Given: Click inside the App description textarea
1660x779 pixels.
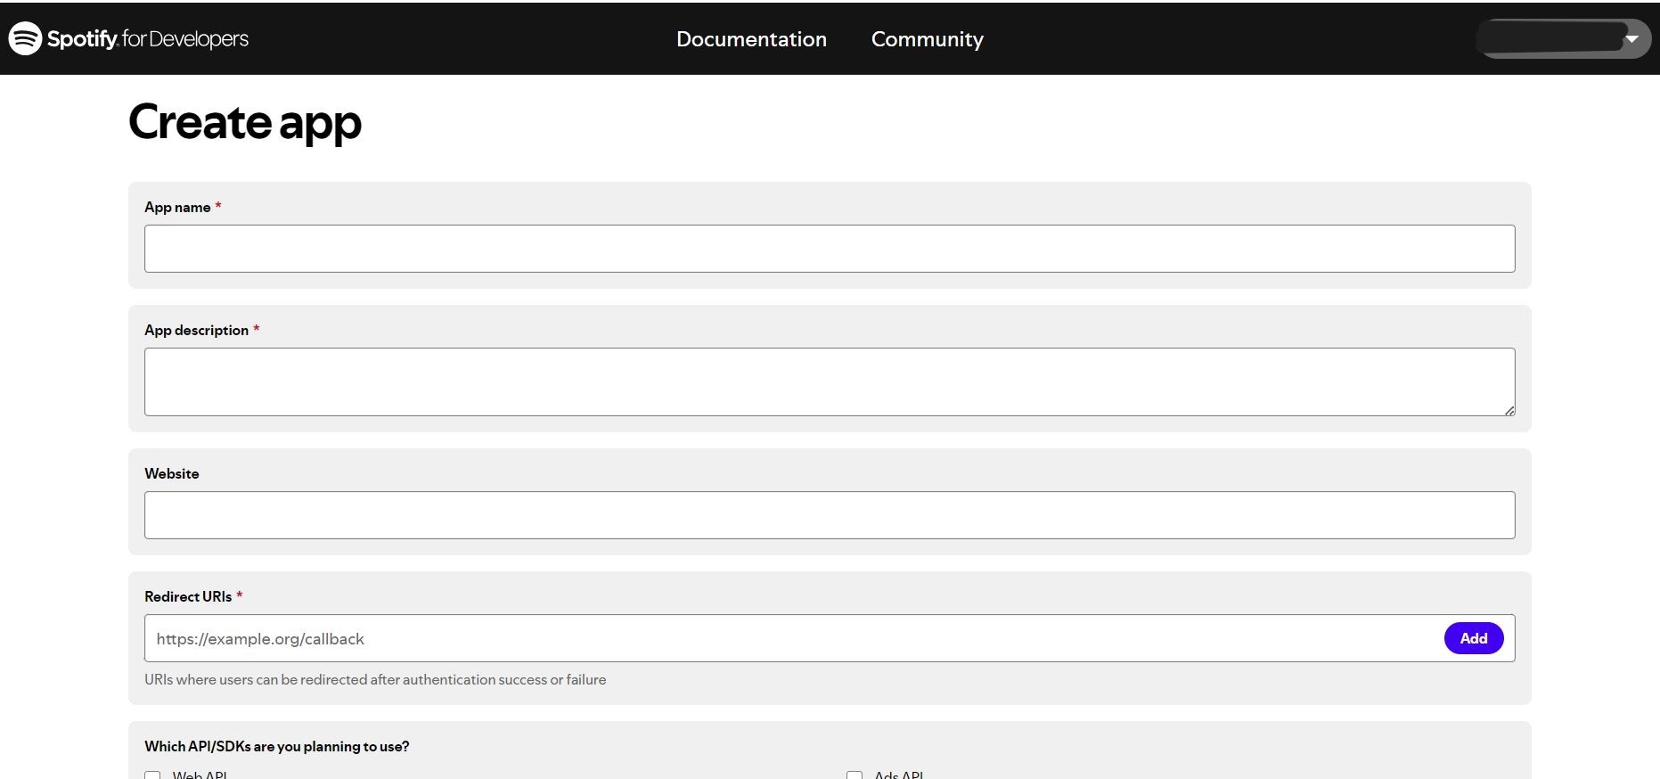Looking at the screenshot, I should (829, 381).
